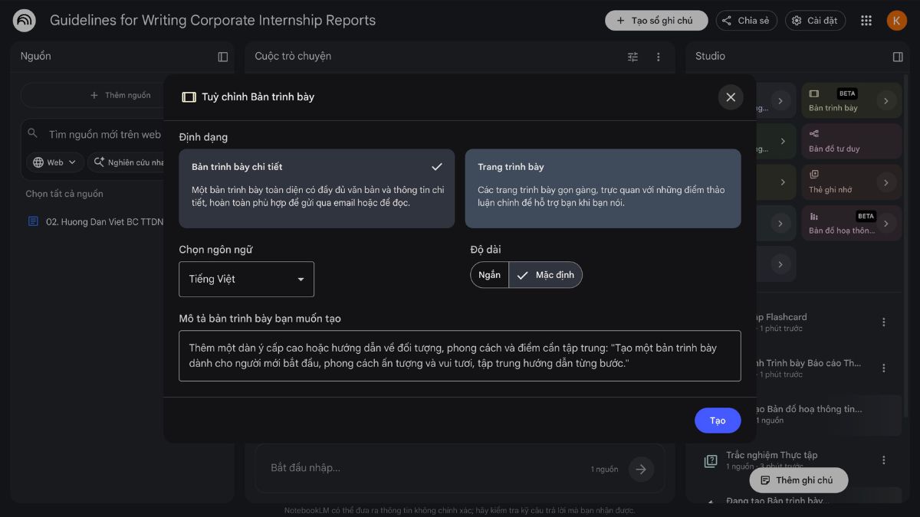Set length to Mặc định

(545, 275)
